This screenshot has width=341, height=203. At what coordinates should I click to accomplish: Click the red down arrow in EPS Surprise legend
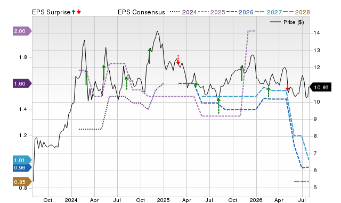pos(79,12)
